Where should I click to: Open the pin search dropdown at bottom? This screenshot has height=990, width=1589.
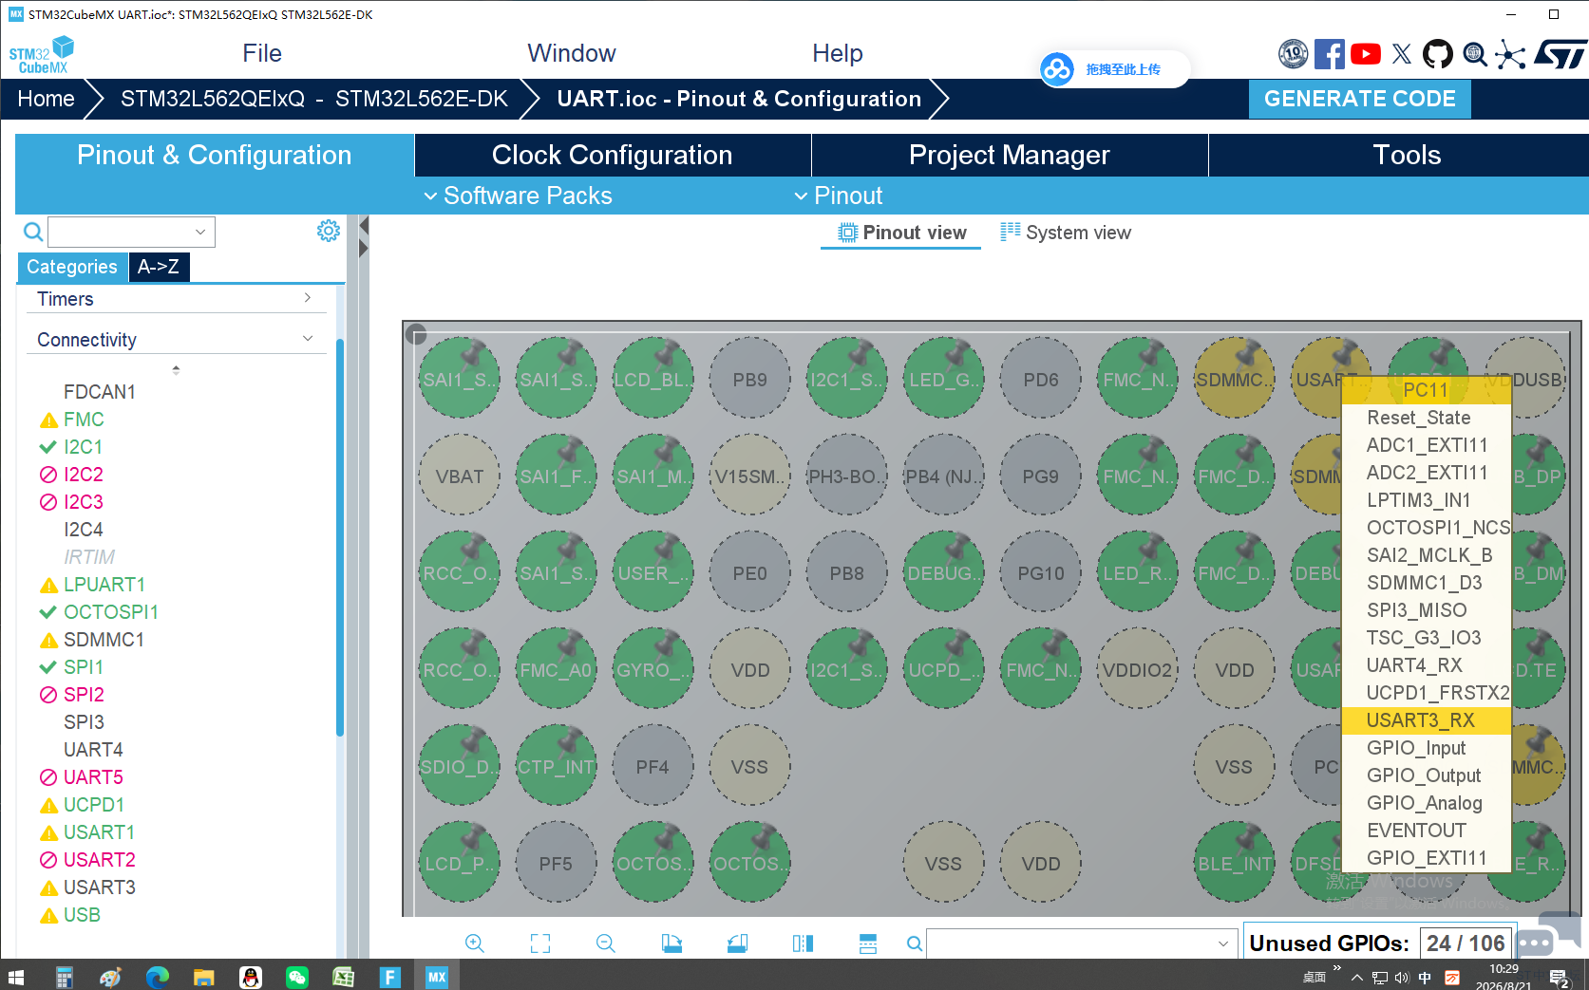(1222, 943)
